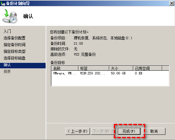Sort by the 标签 column header

[94, 68]
